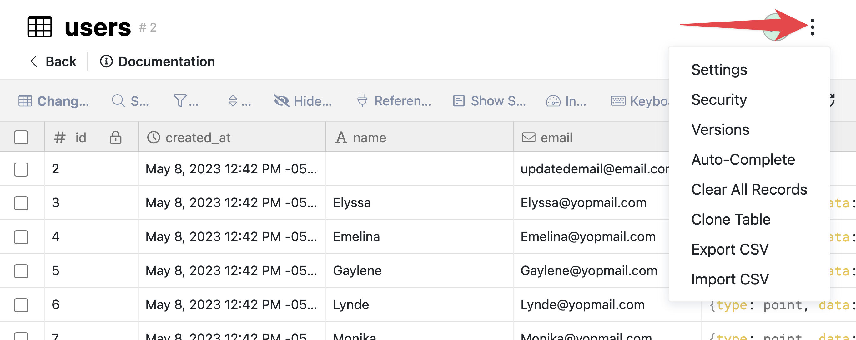The image size is (856, 340).
Task: Open the sort arrows tool
Action: coord(233,101)
